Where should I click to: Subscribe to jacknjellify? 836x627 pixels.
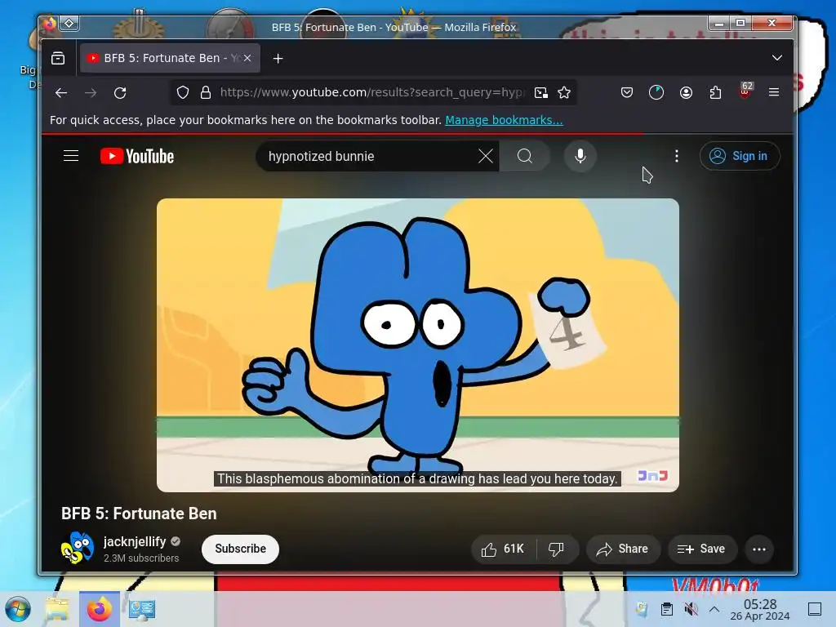pyautogui.click(x=240, y=549)
